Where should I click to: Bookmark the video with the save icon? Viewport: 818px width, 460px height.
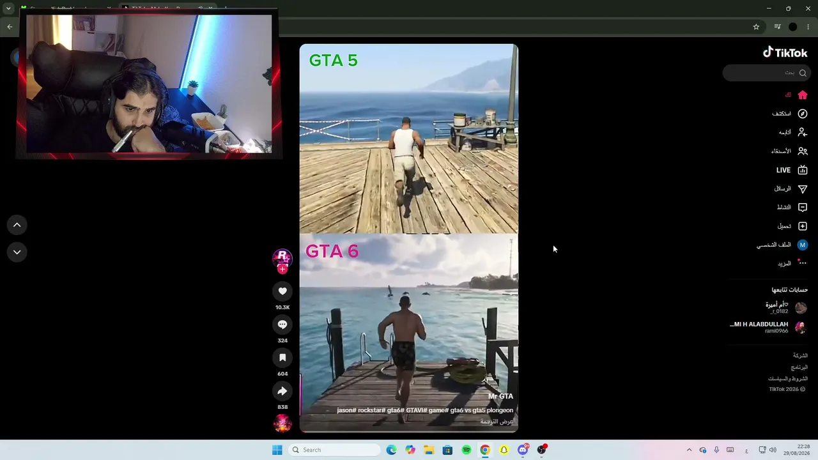(282, 358)
